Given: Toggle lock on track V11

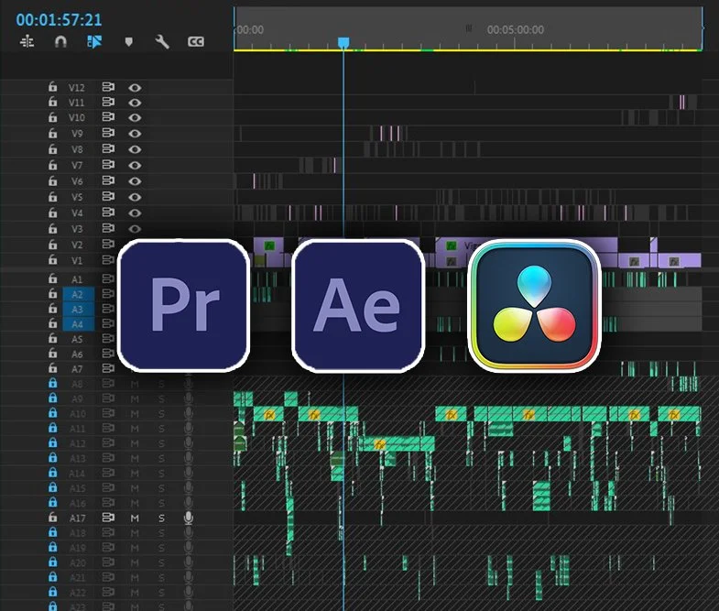Looking at the screenshot, I should point(53,102).
